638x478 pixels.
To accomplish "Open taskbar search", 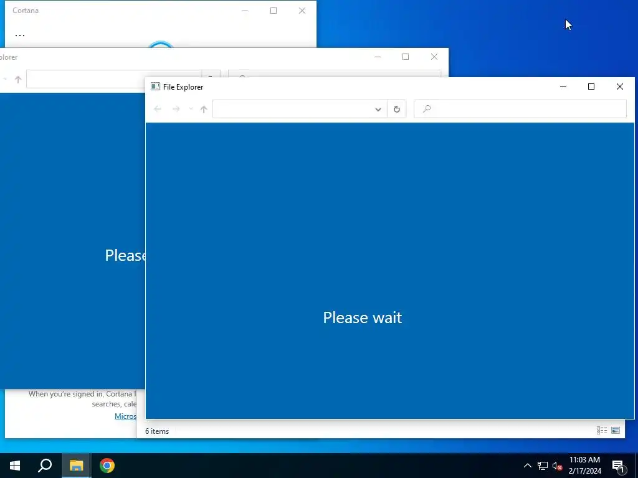I will click(45, 466).
